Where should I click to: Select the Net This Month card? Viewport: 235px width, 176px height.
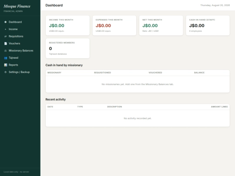click(x=161, y=26)
